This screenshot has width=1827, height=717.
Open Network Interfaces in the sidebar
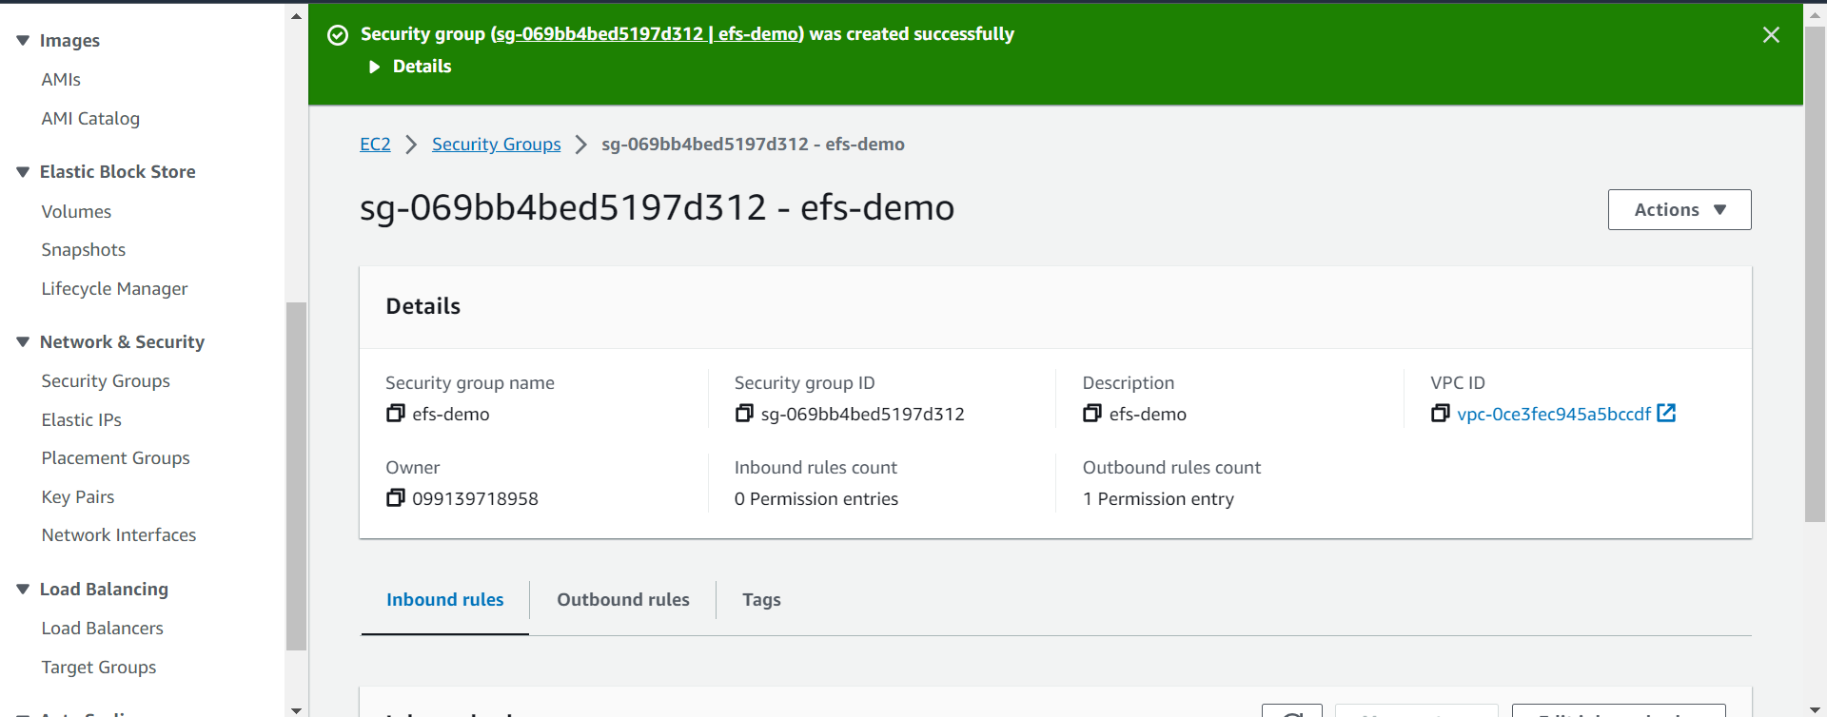click(119, 535)
